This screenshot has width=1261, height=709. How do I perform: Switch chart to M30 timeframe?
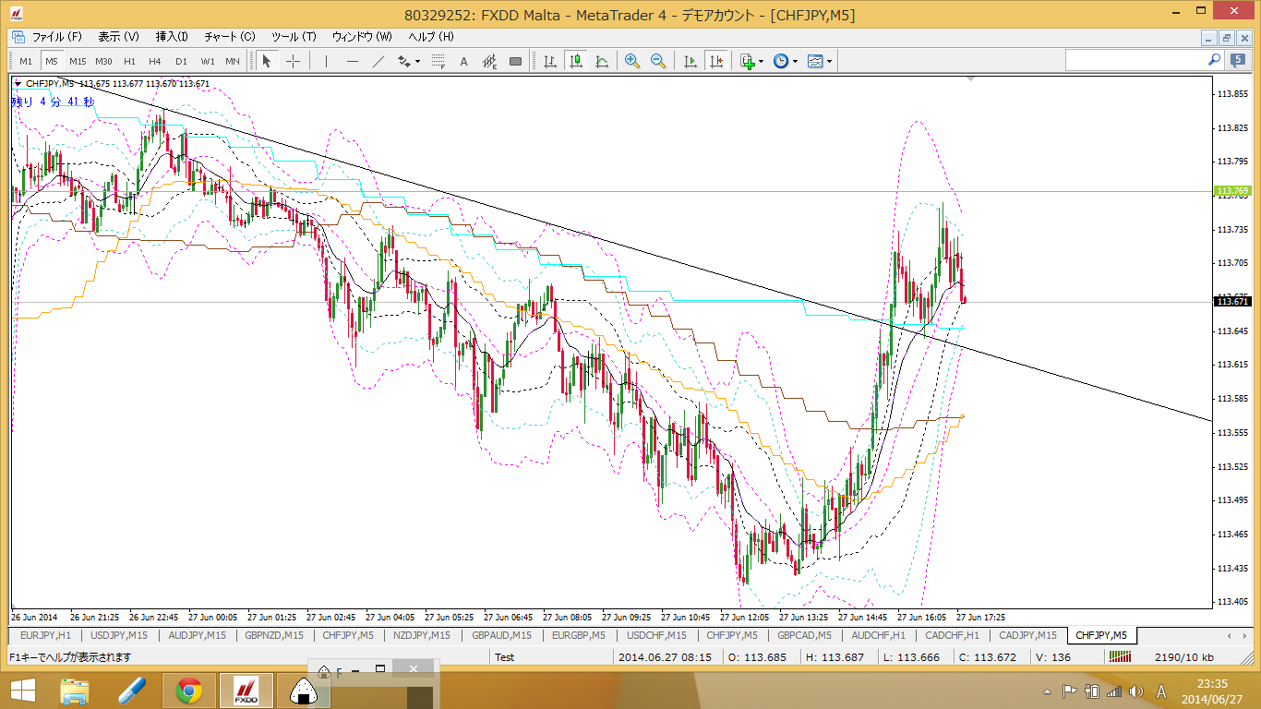coord(103,61)
